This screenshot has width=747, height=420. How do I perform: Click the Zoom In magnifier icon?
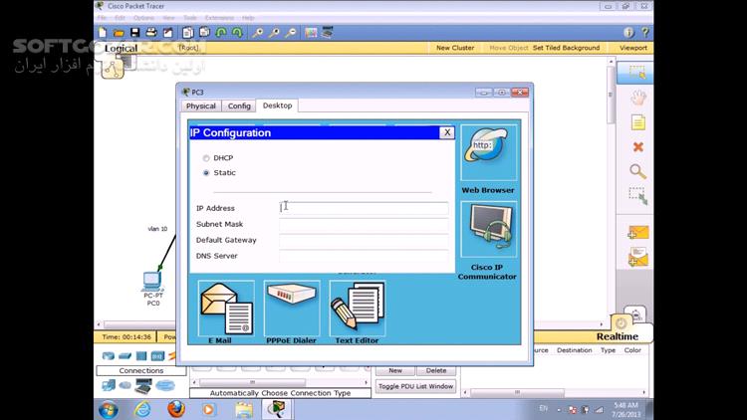pos(258,33)
